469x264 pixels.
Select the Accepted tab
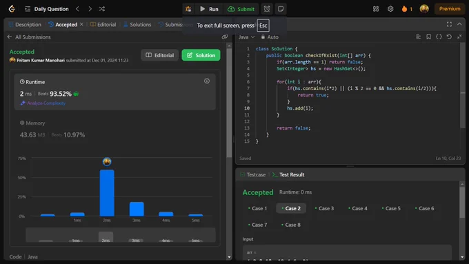[x=63, y=25]
